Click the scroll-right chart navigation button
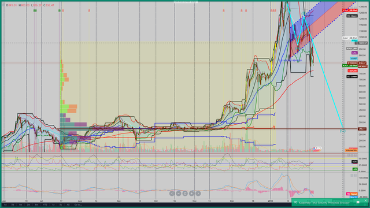370x208 pixels. tap(198, 194)
